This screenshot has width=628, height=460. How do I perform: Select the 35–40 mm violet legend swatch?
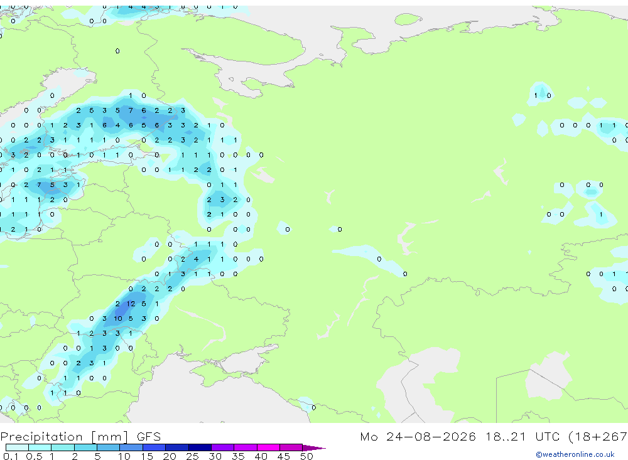click(246, 447)
